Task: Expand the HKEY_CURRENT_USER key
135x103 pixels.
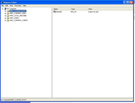Action: 5,13
